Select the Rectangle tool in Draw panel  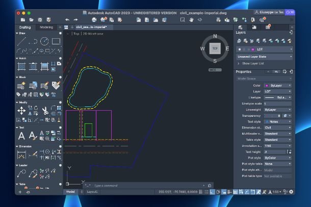pos(56,41)
